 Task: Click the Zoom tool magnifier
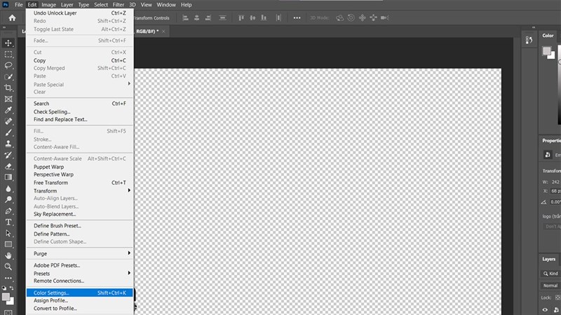[x=9, y=267]
